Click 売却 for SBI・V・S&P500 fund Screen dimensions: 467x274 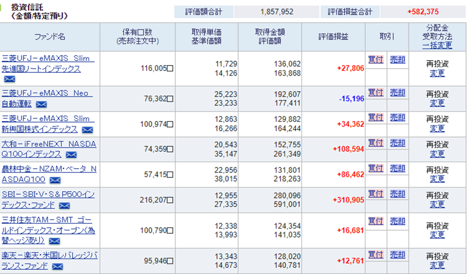397,194
